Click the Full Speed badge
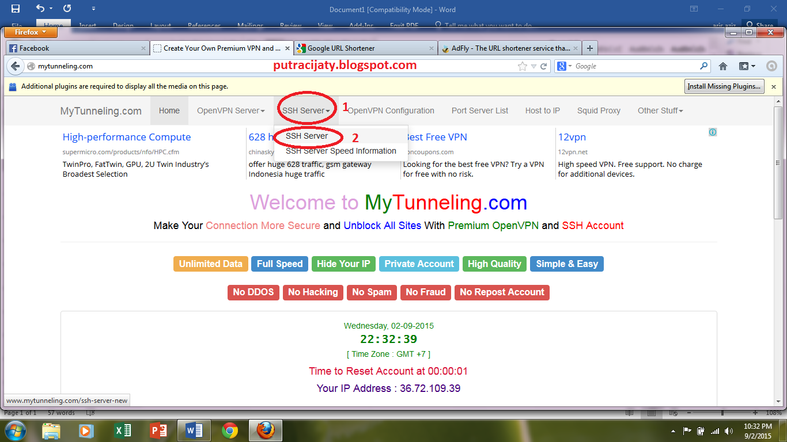The width and height of the screenshot is (787, 442). point(279,264)
